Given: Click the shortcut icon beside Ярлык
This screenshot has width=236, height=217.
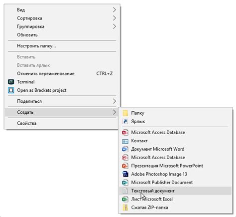Looking at the screenshot, I should click(x=125, y=121).
